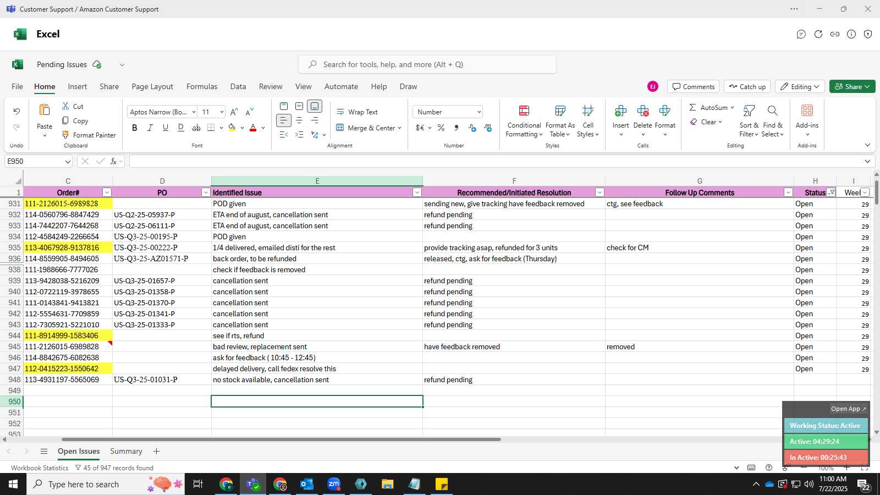Click the cell borders icon
The height and width of the screenshot is (495, 880).
pos(211,128)
